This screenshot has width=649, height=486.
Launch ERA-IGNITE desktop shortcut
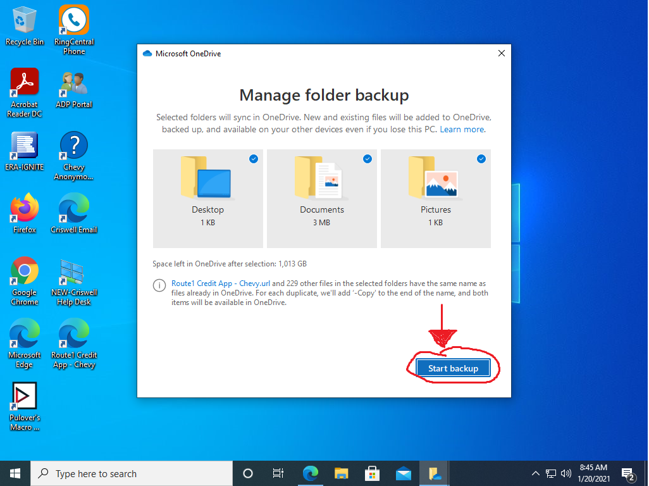click(25, 151)
